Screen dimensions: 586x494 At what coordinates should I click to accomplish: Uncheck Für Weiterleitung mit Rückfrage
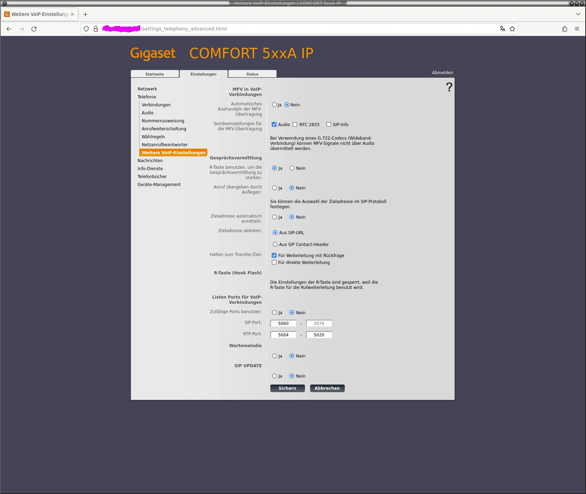coord(274,255)
